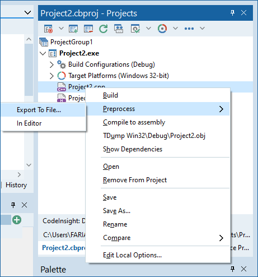Image resolution: width=258 pixels, height=277 pixels.
Task: Click the Add New Project toolbar icon
Action: [73, 29]
